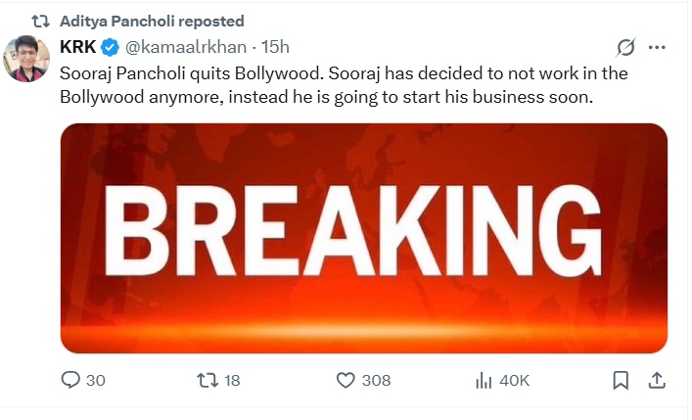The height and width of the screenshot is (420, 692).
Task: Click the 40K views count
Action: [x=514, y=381]
